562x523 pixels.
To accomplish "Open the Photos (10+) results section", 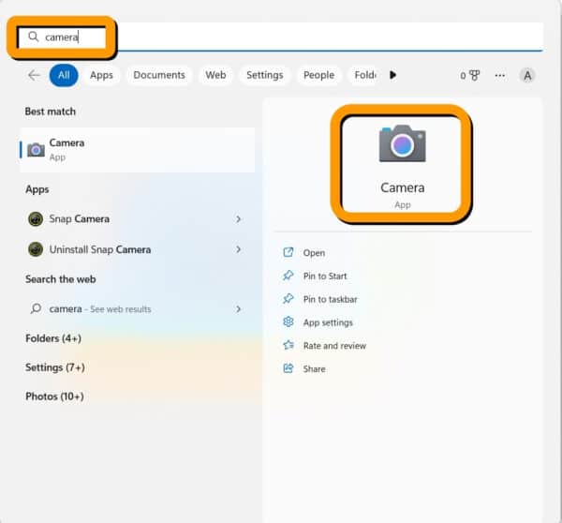I will point(54,396).
